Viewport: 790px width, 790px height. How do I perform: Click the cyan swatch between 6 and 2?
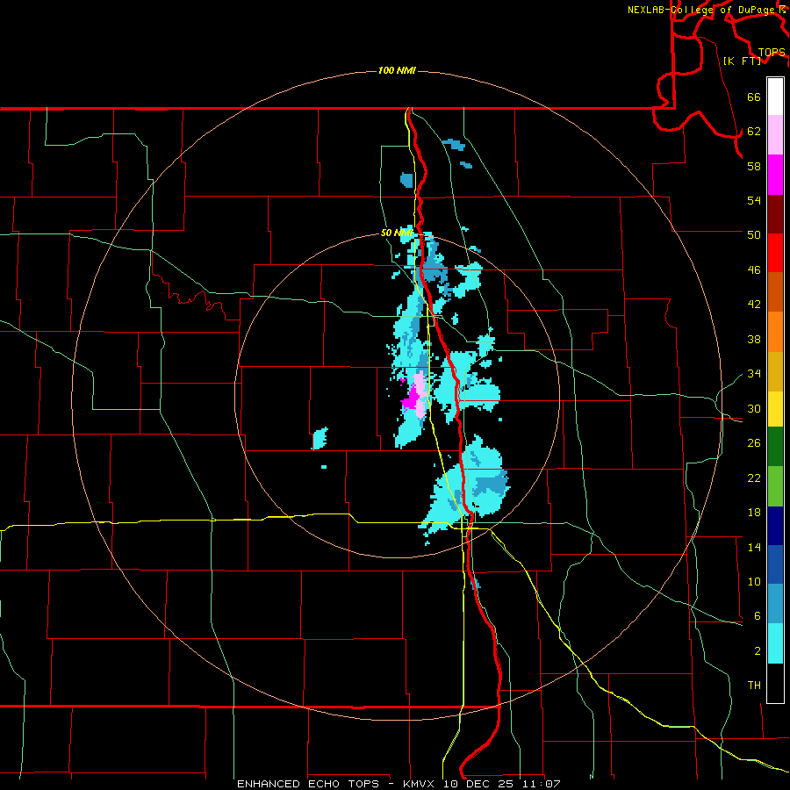(775, 643)
